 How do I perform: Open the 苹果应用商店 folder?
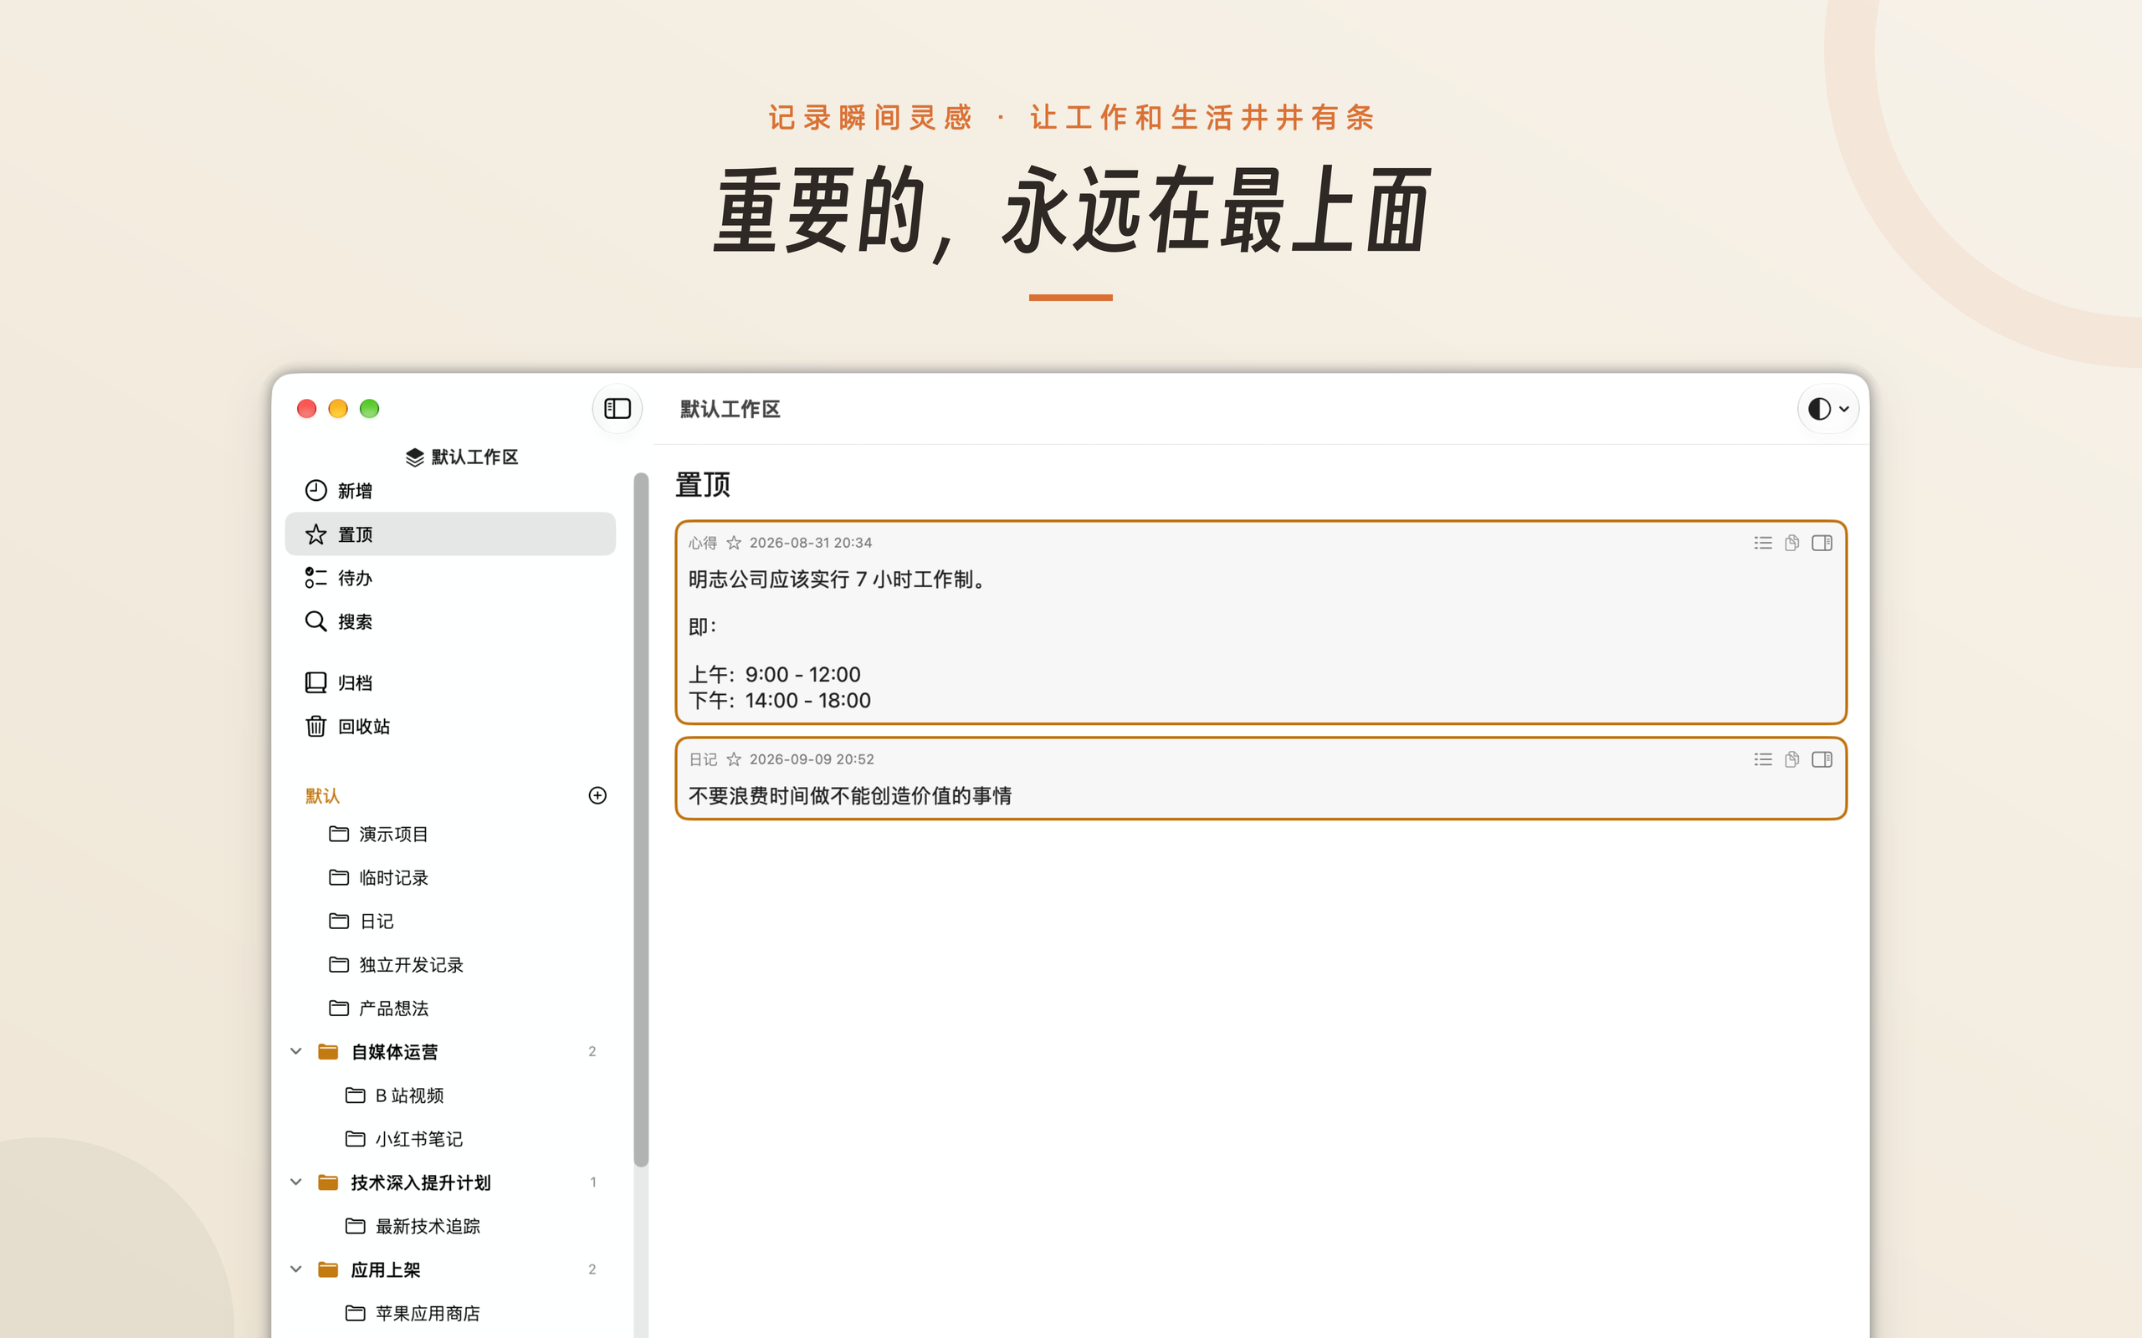pos(450,1312)
